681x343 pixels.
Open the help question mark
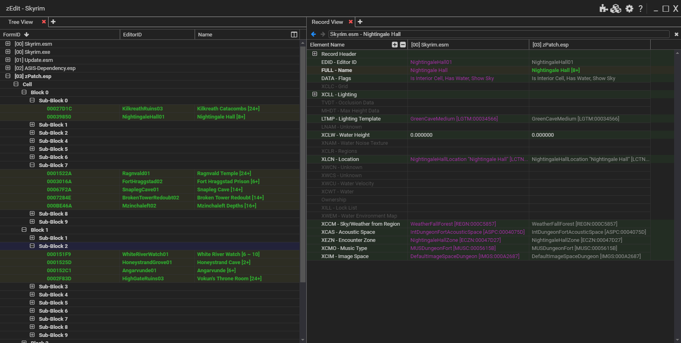pos(641,8)
